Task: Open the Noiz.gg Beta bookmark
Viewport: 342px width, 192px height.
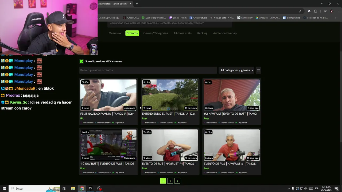Action: tap(222, 18)
